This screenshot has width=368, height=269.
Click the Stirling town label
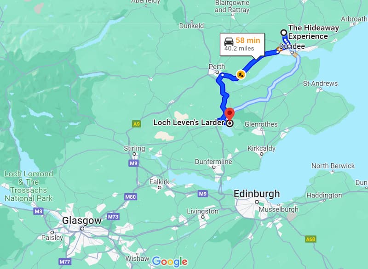134,148
